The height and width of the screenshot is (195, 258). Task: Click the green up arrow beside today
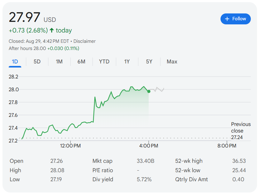coord(52,30)
